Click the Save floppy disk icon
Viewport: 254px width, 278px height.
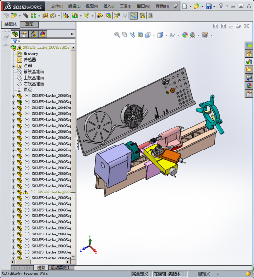point(209,6)
